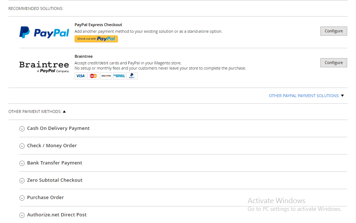The image size is (356, 223).
Task: Expand Check / Money Order circle chevron
Action: [22, 146]
